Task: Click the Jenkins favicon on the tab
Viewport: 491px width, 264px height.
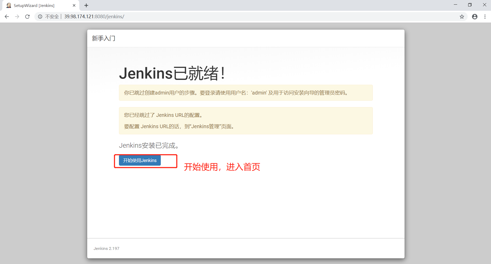Action: pos(9,5)
